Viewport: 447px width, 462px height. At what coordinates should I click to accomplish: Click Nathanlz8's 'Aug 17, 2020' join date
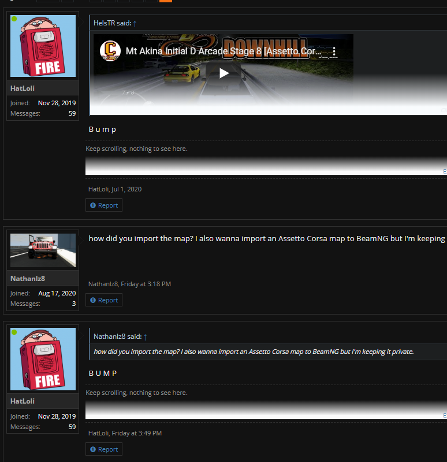click(57, 293)
